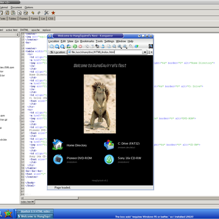Image resolution: width=219 pixels, height=219 pixels.
Task: Open the Location menu in Konqueror
Action: pos(54,41)
